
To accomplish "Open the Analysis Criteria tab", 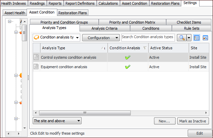I will pyautogui.click(x=104, y=28).
